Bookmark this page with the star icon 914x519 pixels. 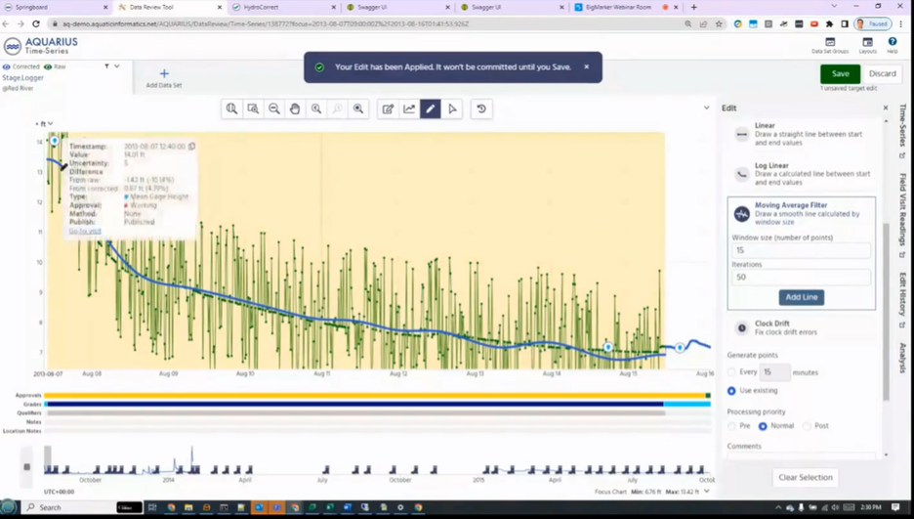[719, 23]
